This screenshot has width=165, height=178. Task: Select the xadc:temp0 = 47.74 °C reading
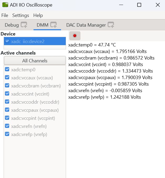click(92, 45)
